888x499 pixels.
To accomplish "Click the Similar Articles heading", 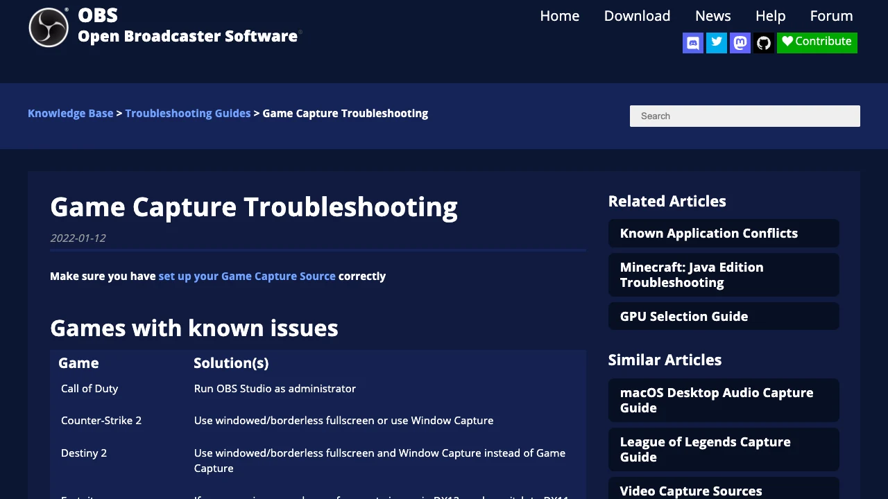I will (x=665, y=360).
